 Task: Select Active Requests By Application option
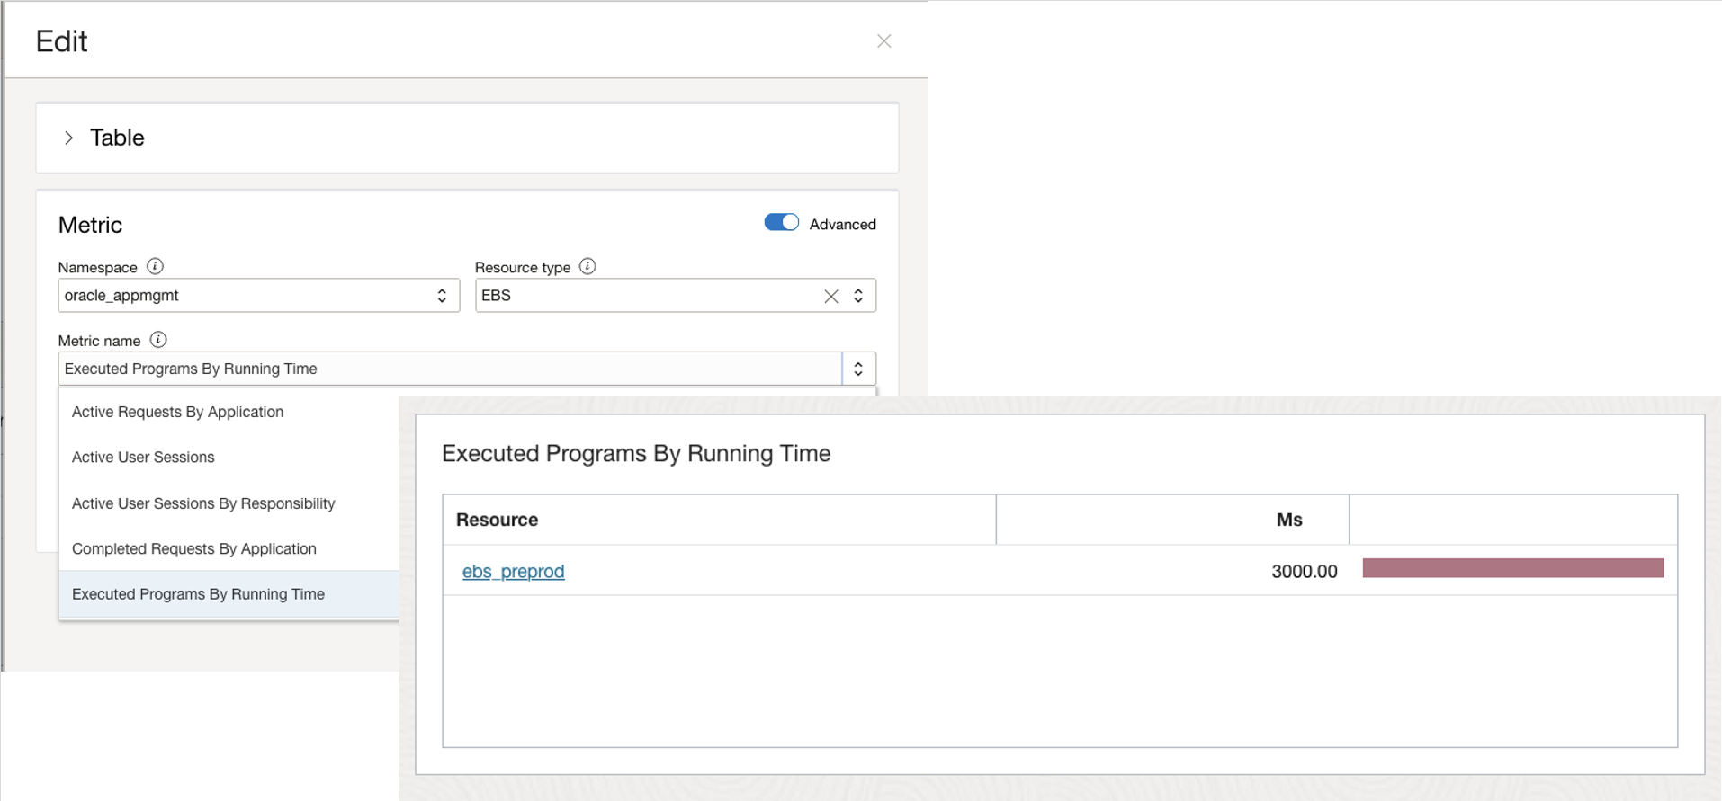tap(177, 412)
